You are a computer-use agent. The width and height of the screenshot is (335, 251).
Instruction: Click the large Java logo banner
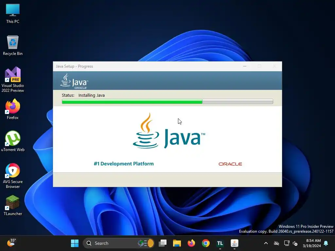click(169, 131)
